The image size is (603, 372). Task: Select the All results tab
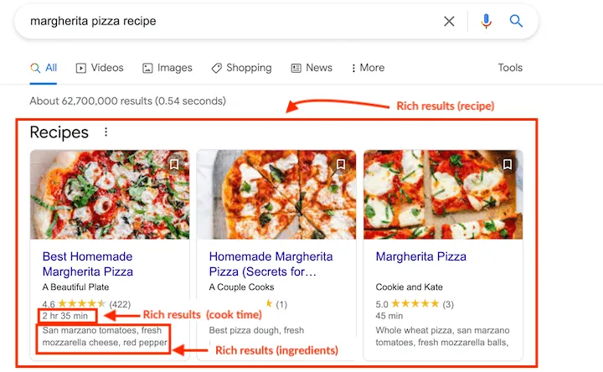pos(44,68)
